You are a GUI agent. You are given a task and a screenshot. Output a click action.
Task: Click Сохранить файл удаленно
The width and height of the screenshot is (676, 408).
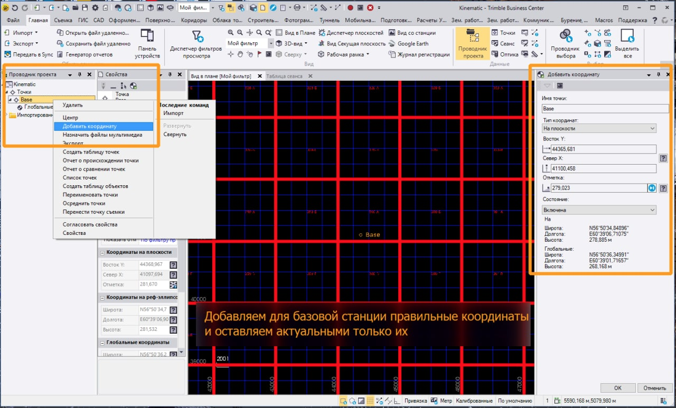click(x=93, y=44)
